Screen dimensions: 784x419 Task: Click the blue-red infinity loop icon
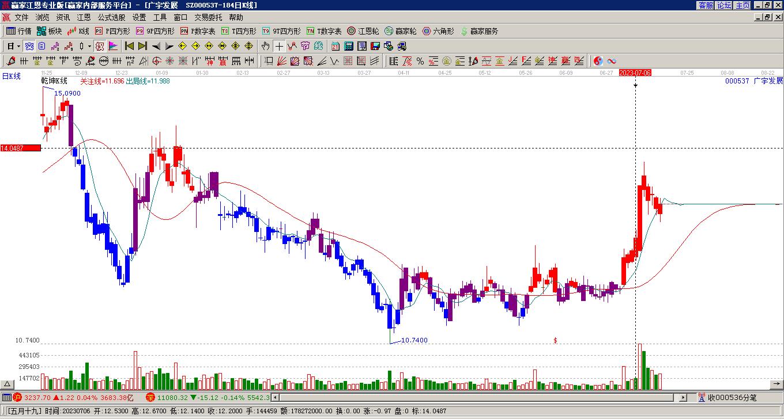coord(612,61)
